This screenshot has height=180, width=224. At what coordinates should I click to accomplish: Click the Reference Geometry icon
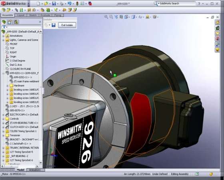pos(56,10)
